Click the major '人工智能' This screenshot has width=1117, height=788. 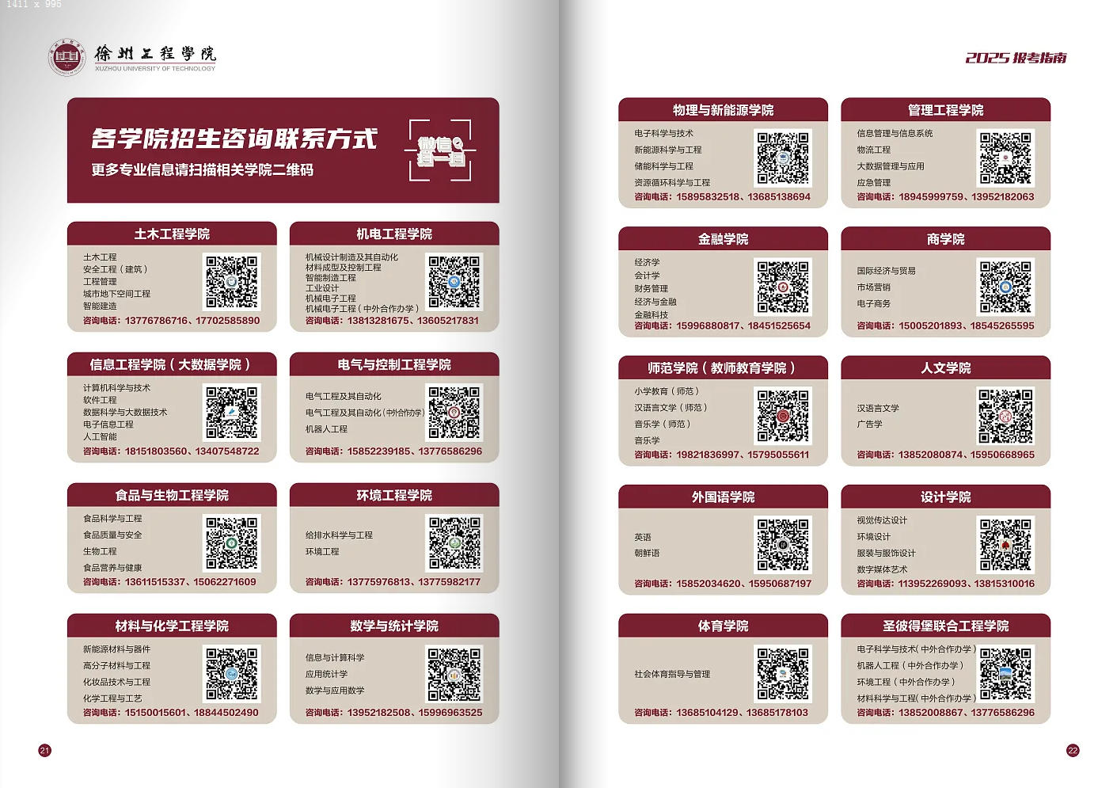click(x=100, y=437)
